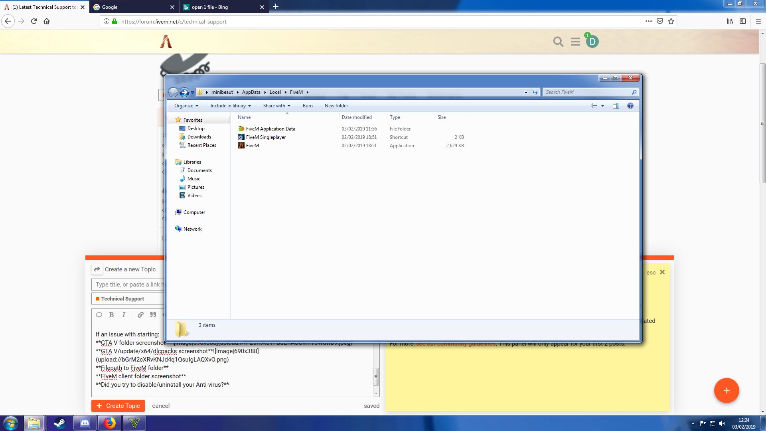
Task: Select Computer in the navigation pane
Action: click(194, 212)
